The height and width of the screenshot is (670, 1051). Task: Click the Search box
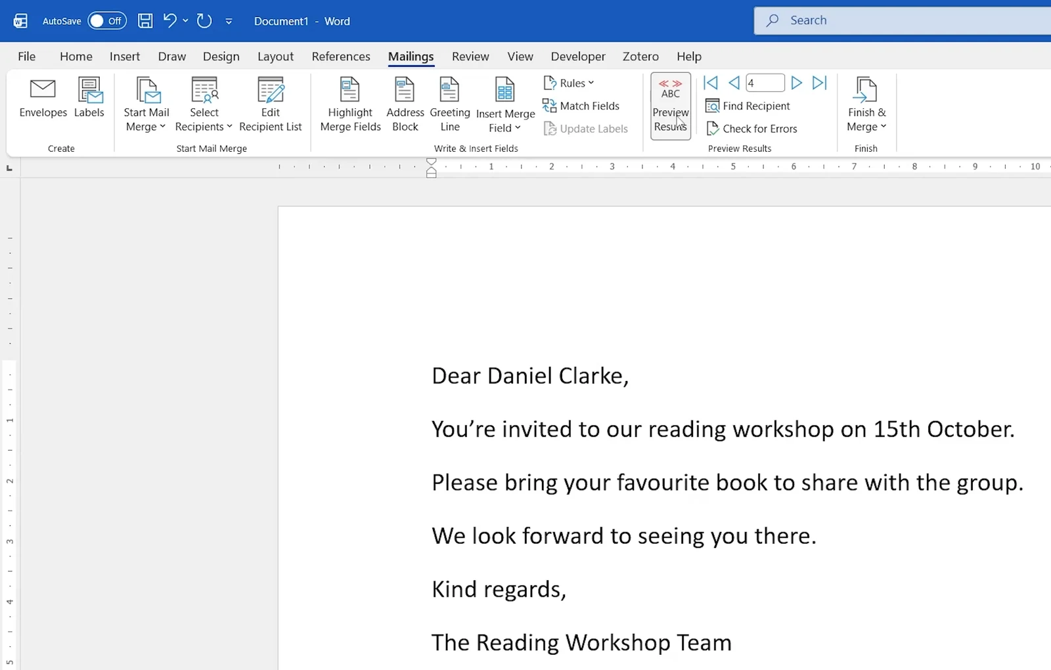(903, 20)
